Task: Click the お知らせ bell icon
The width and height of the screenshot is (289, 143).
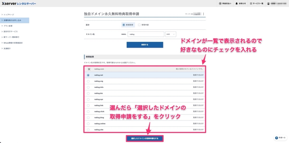Action: click(237, 4)
